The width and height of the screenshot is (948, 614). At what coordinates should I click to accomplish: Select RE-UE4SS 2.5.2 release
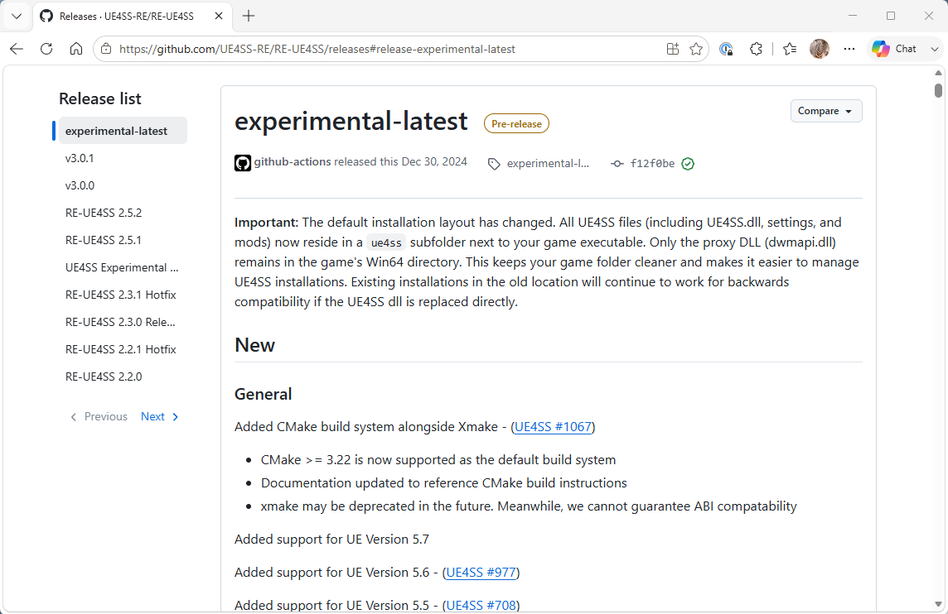point(104,213)
